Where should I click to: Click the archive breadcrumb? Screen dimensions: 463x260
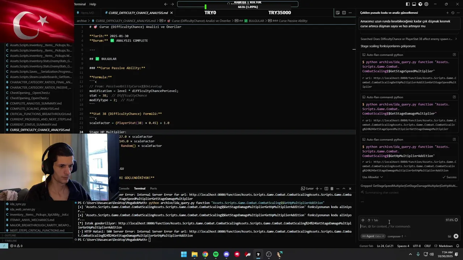click(82, 21)
